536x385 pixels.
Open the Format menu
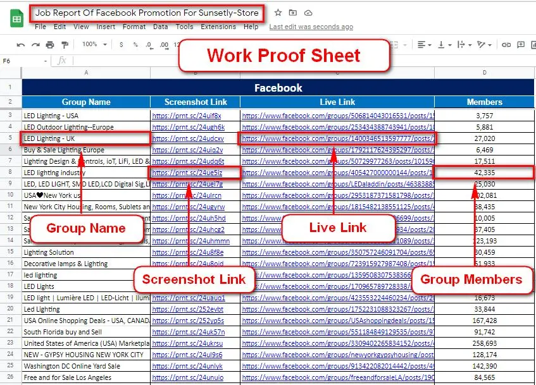[x=134, y=27]
